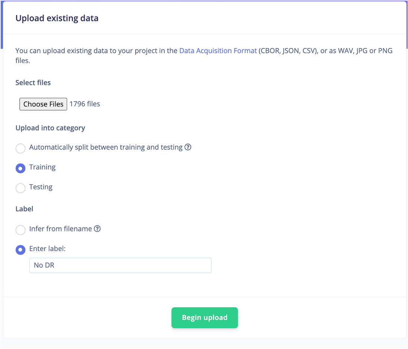Click the Select files section heading
This screenshot has height=349, width=408.
coord(33,82)
